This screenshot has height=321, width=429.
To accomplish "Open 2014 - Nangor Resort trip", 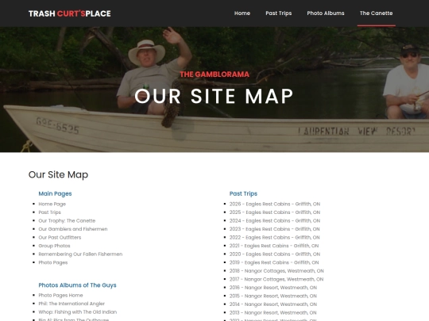I will pyautogui.click(x=273, y=304).
